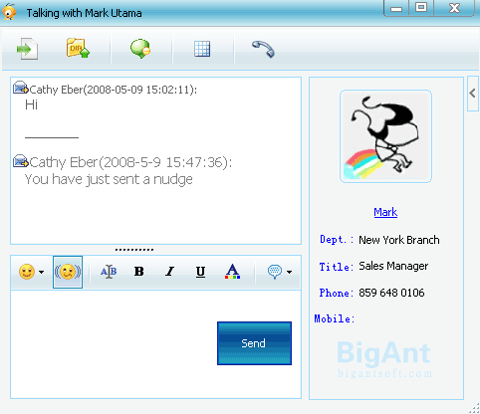The width and height of the screenshot is (480, 414).
Task: Open the font settings AB icon
Action: 109,272
